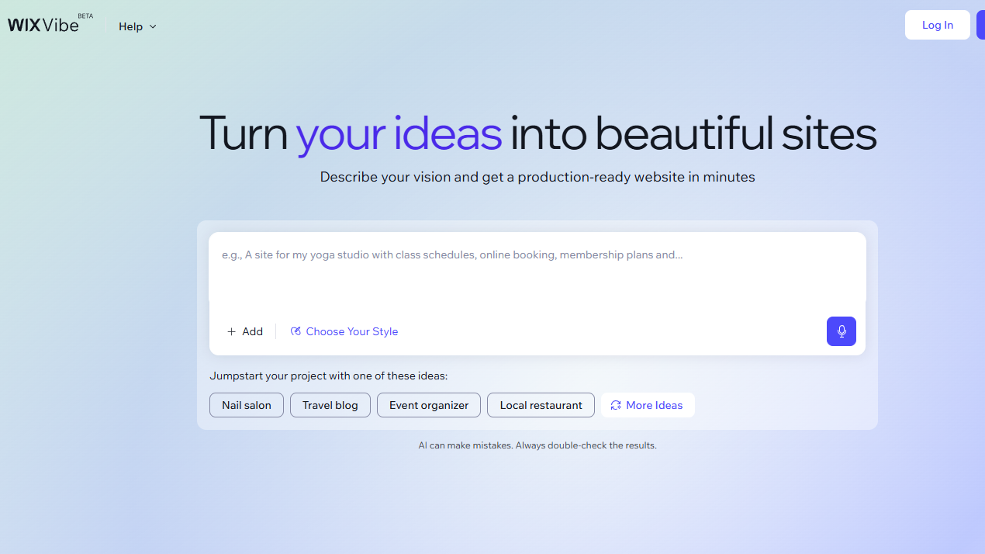Screen dimensions: 985x554
Task: Click the microphone voice input button
Action: [841, 331]
